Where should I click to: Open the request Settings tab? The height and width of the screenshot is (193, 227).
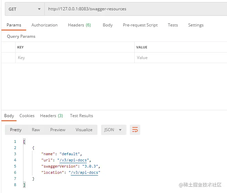[x=196, y=25]
